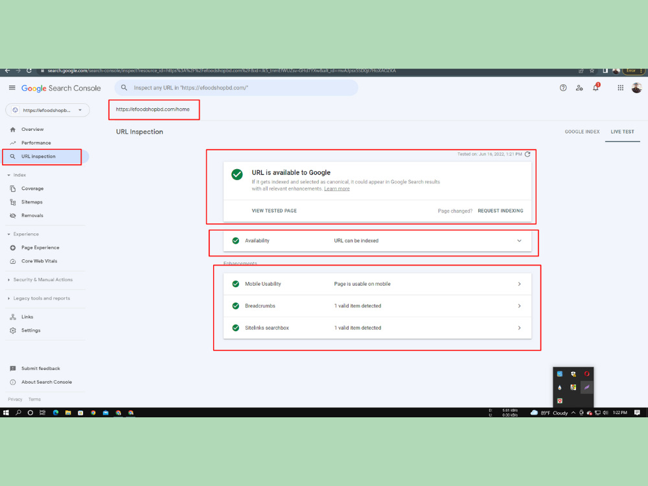Open the notifications bell
The height and width of the screenshot is (486, 648).
pos(596,87)
